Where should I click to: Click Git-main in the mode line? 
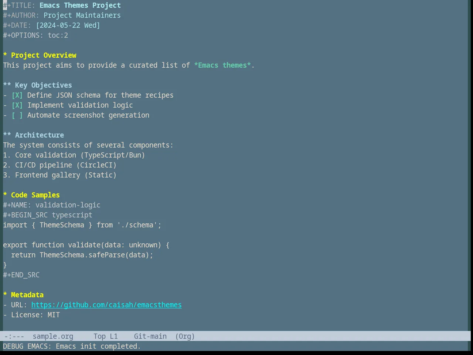coord(150,337)
